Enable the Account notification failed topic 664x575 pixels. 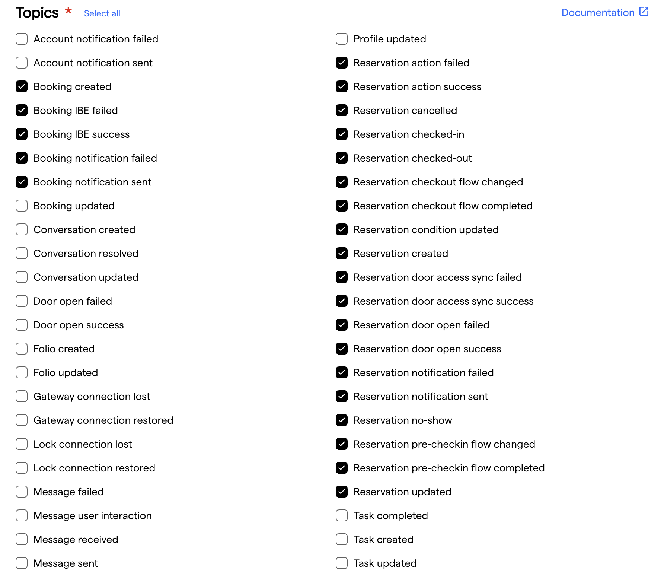tap(22, 39)
